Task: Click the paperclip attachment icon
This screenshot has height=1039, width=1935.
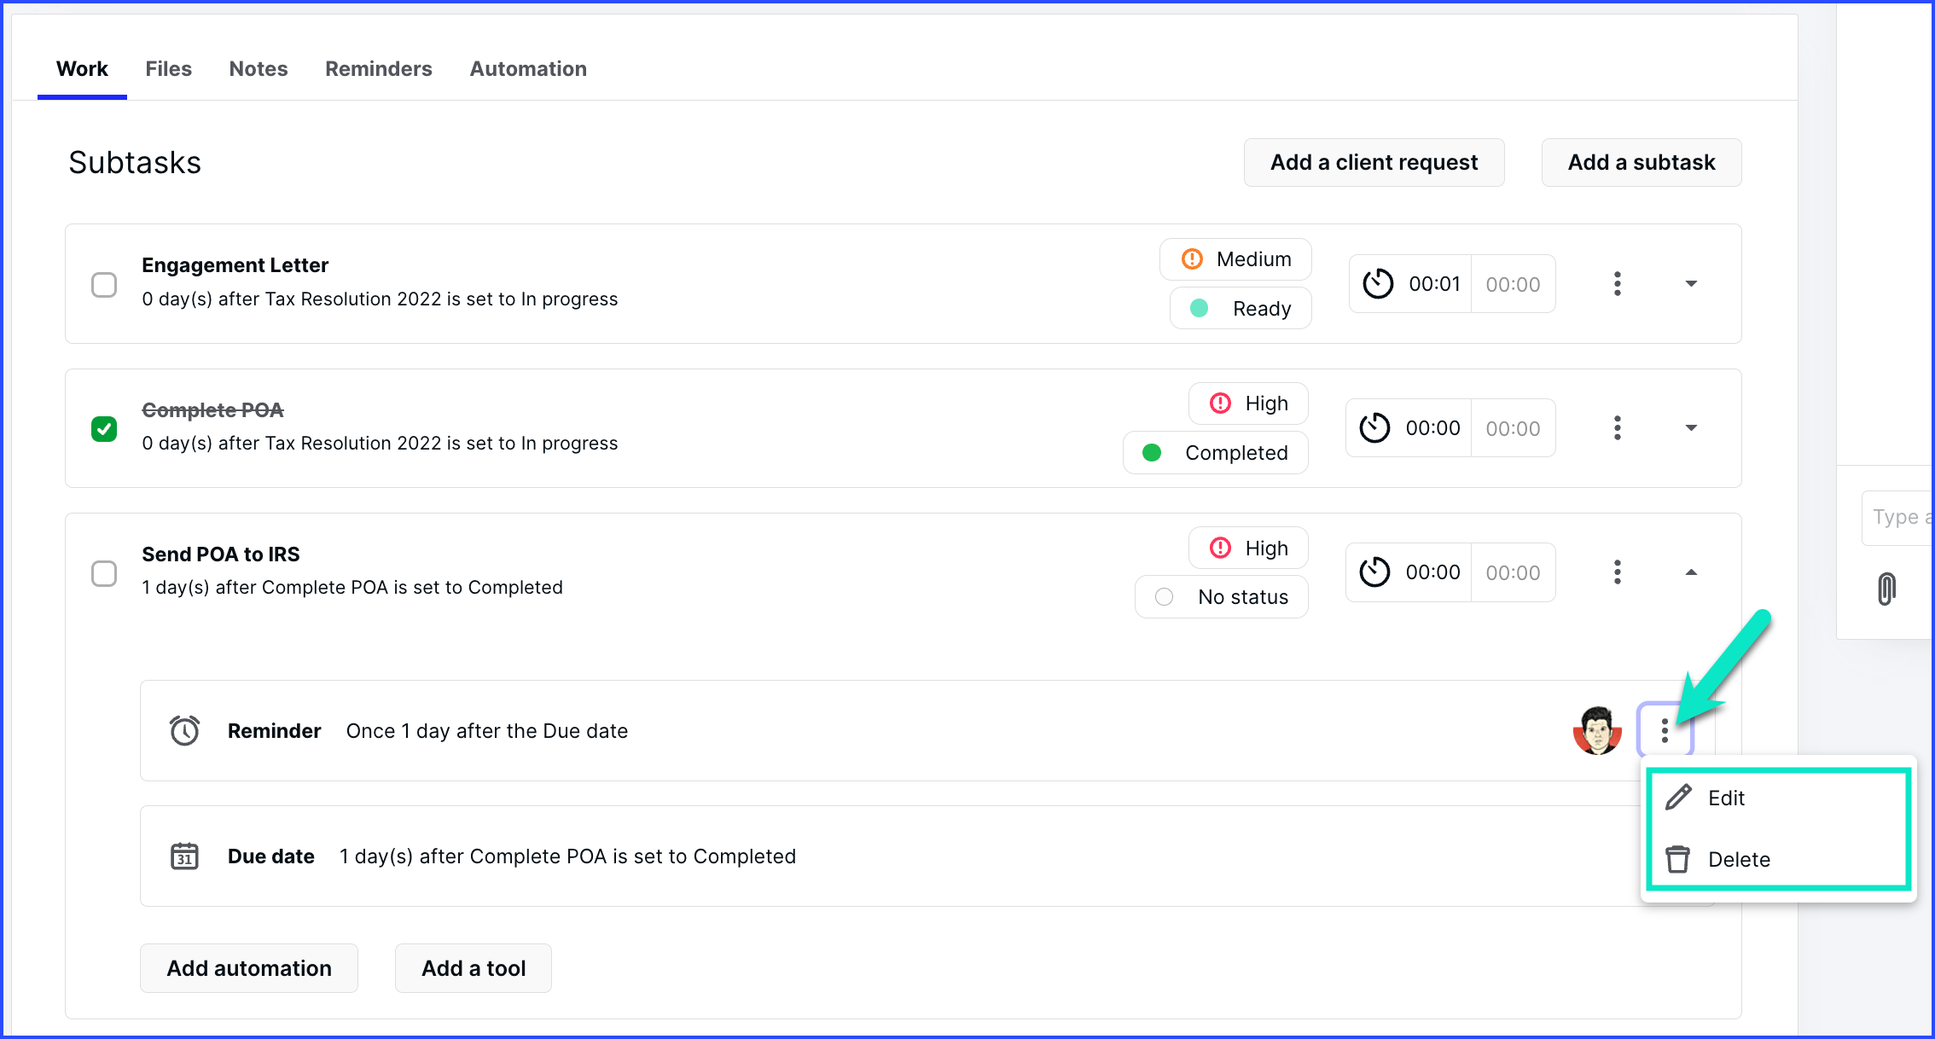Action: tap(1886, 589)
